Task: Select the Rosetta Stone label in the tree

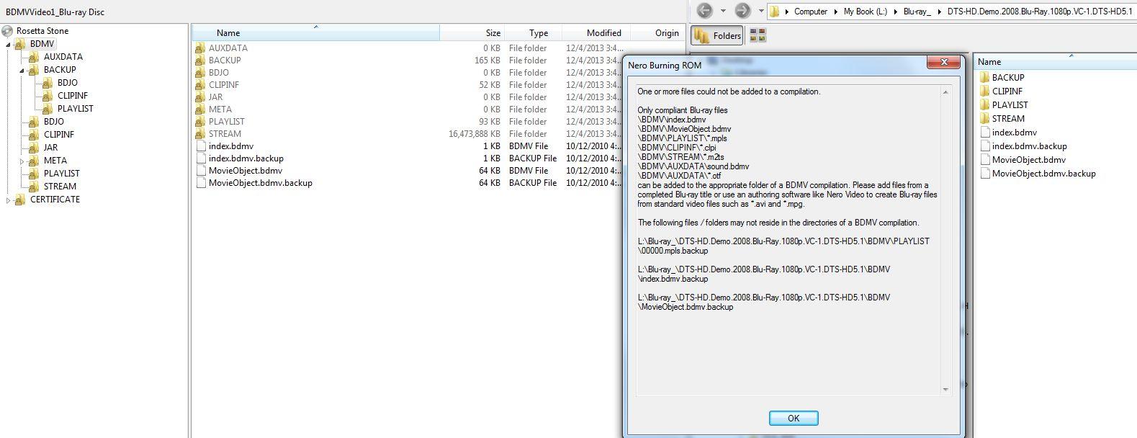Action: pos(42,31)
